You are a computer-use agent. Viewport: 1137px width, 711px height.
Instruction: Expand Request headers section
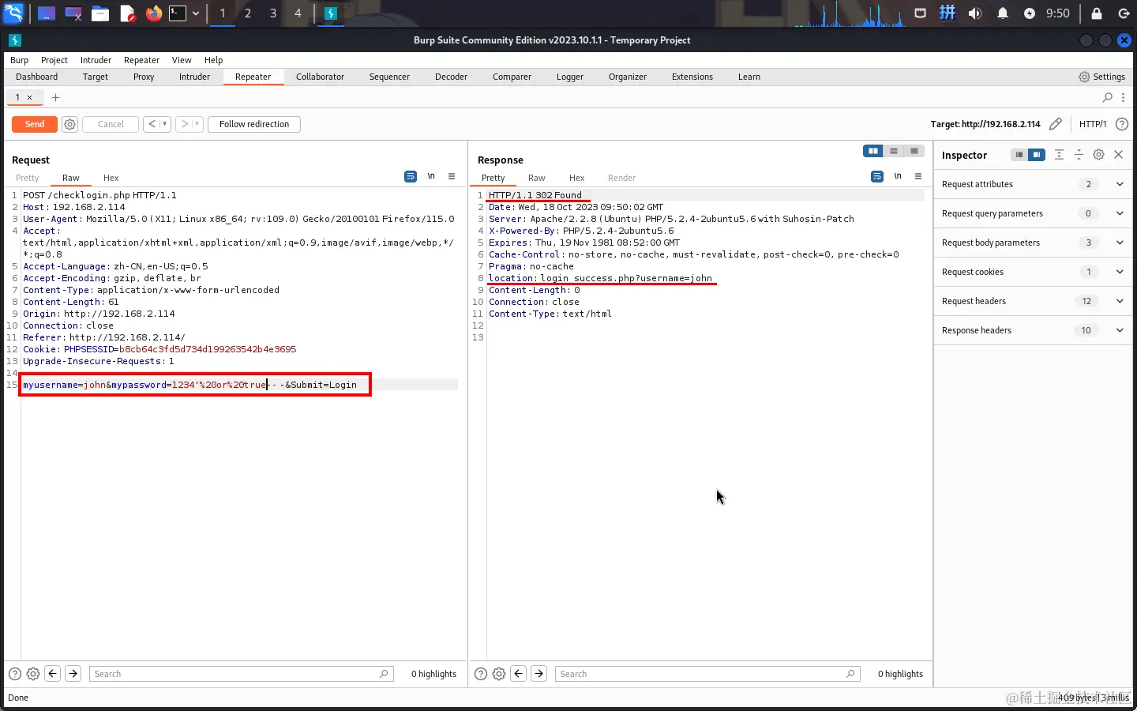tap(1120, 301)
